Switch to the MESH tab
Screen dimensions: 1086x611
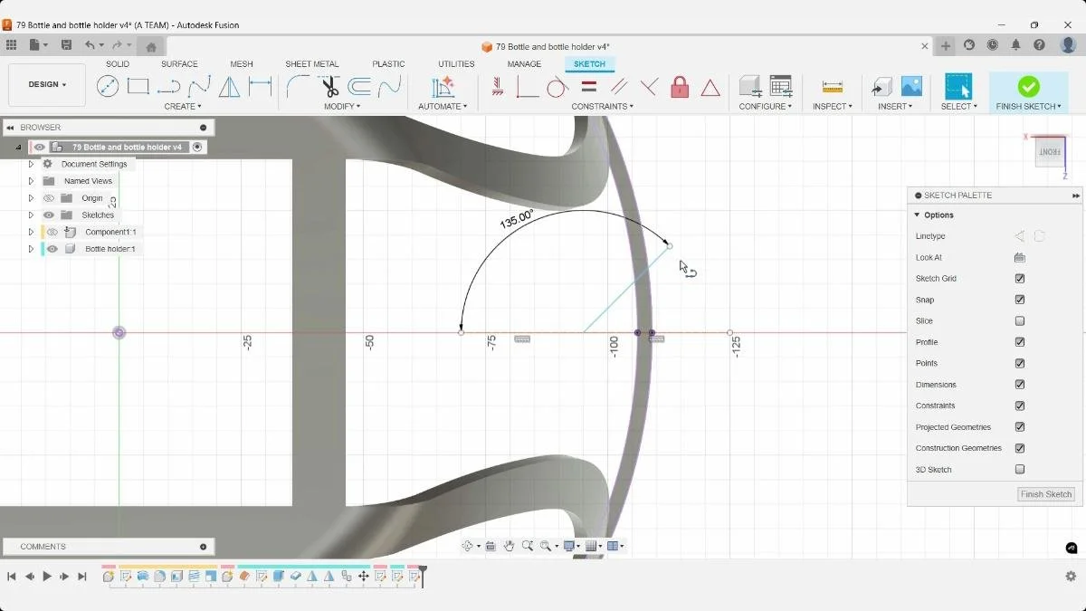[x=242, y=64]
